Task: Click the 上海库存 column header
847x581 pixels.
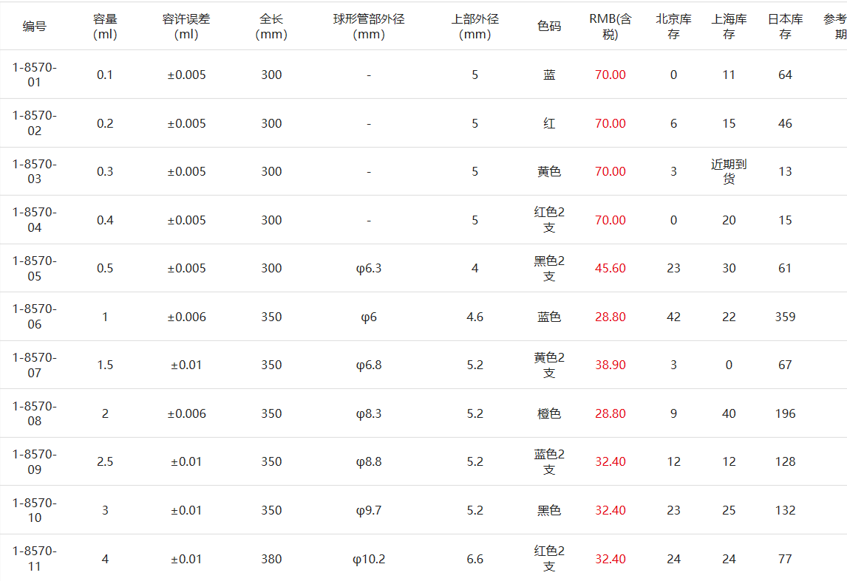Action: 729,27
